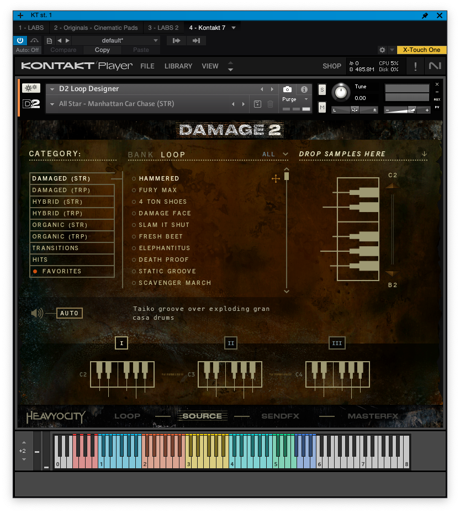The image size is (460, 513).
Task: Go to next preset arrow
Action: tap(67, 40)
